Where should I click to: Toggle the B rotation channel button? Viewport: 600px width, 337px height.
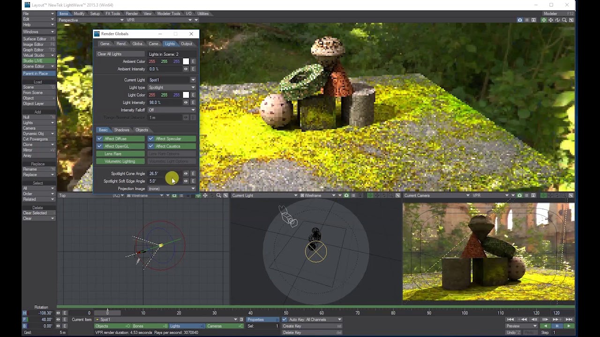tap(24, 326)
